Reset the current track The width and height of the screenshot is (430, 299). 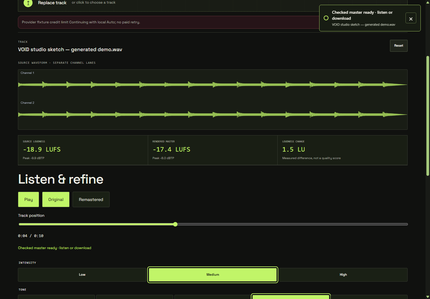[x=399, y=46]
